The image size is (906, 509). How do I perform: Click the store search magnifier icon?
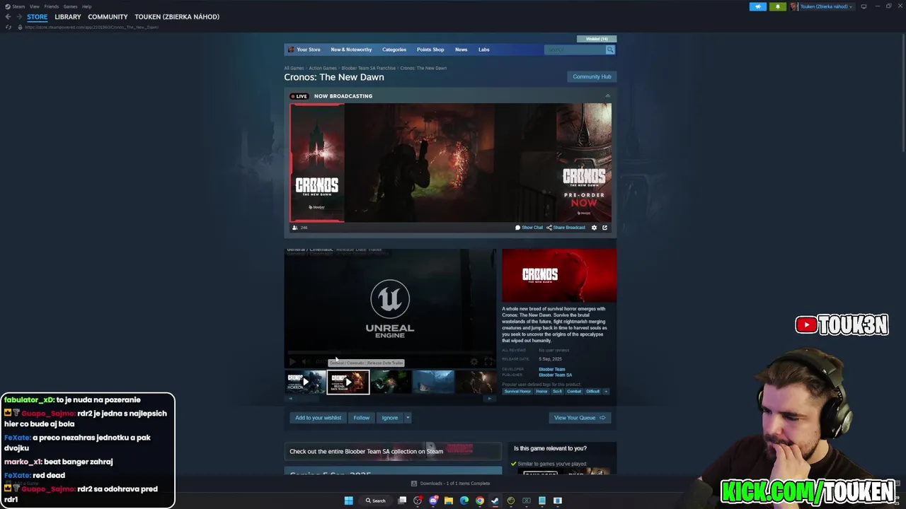609,49
